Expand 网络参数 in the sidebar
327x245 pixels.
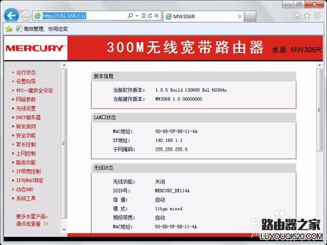(26, 100)
